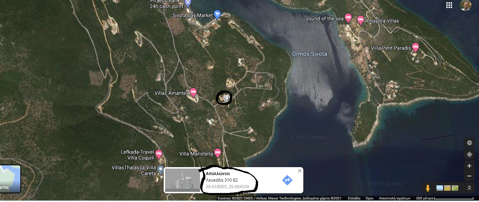
Task: Select the Villas Amantea hotel pin
Action: click(x=193, y=92)
